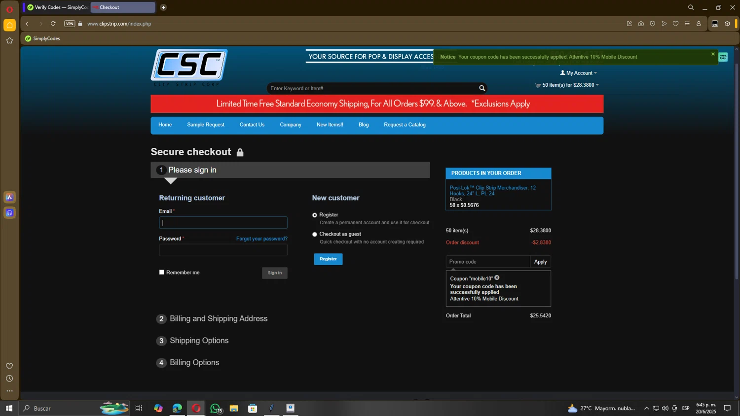
Task: Switch to Verify Codes SimplyCodes tab
Action: point(57,7)
